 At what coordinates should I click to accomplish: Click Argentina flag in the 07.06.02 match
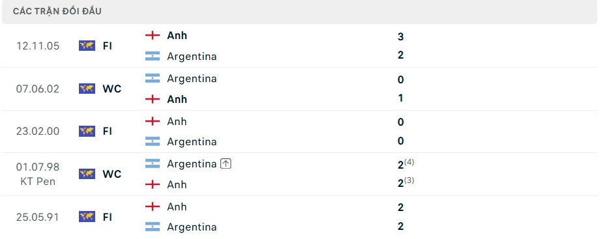coord(153,78)
